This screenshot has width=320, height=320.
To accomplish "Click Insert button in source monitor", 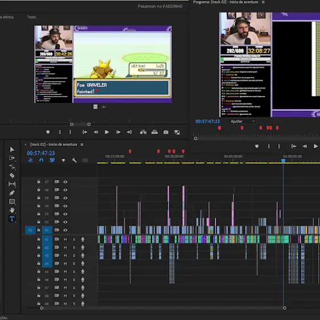I will [x=143, y=132].
